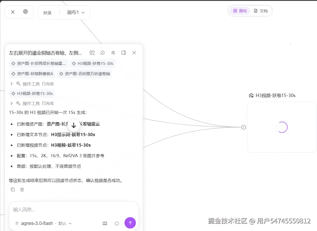Start a new chat with the message-plus icon
The height and width of the screenshot is (231, 317).
92,53
